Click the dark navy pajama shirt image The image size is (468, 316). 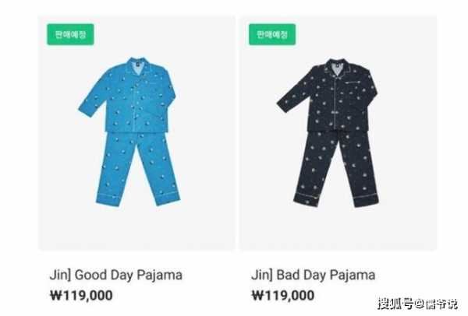(327, 95)
